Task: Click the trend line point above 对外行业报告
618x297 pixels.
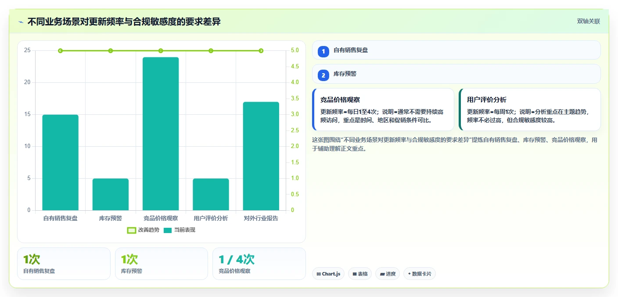Action: 261,51
